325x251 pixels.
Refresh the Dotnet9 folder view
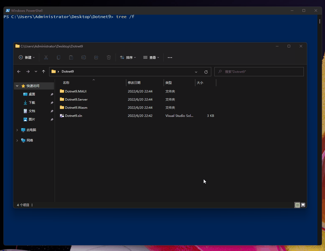pyautogui.click(x=206, y=72)
